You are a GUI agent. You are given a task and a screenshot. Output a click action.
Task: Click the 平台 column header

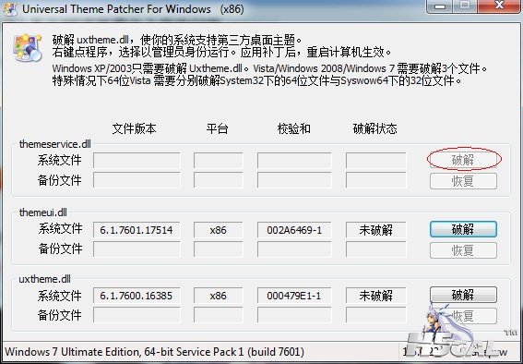(x=217, y=128)
